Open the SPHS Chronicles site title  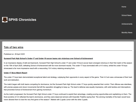point(22,20)
